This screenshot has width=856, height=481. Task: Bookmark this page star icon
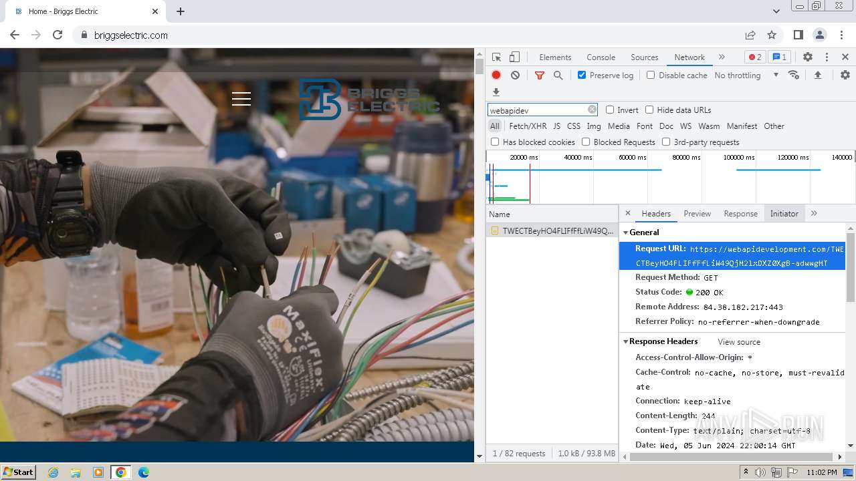pyautogui.click(x=772, y=35)
